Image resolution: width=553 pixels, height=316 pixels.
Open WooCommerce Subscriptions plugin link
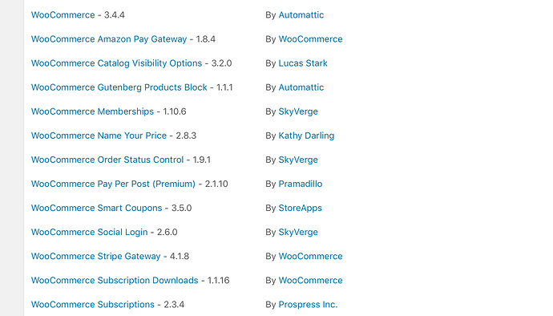[x=93, y=304]
